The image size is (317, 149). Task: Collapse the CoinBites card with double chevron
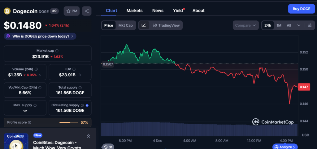88,136
